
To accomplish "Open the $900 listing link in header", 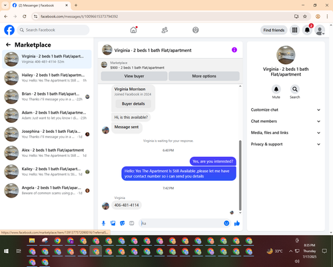I will point(137,67).
